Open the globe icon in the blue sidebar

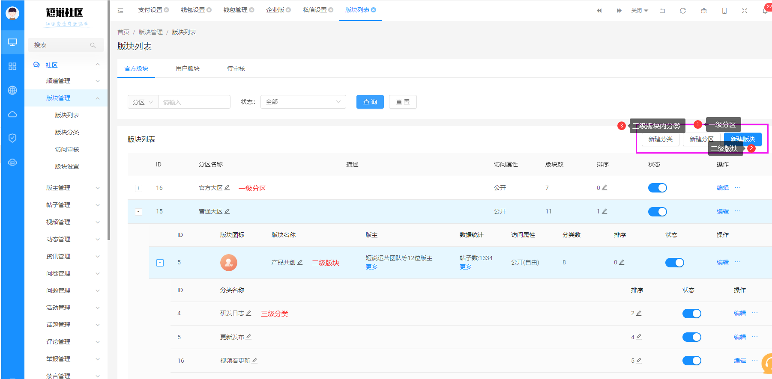pos(12,90)
